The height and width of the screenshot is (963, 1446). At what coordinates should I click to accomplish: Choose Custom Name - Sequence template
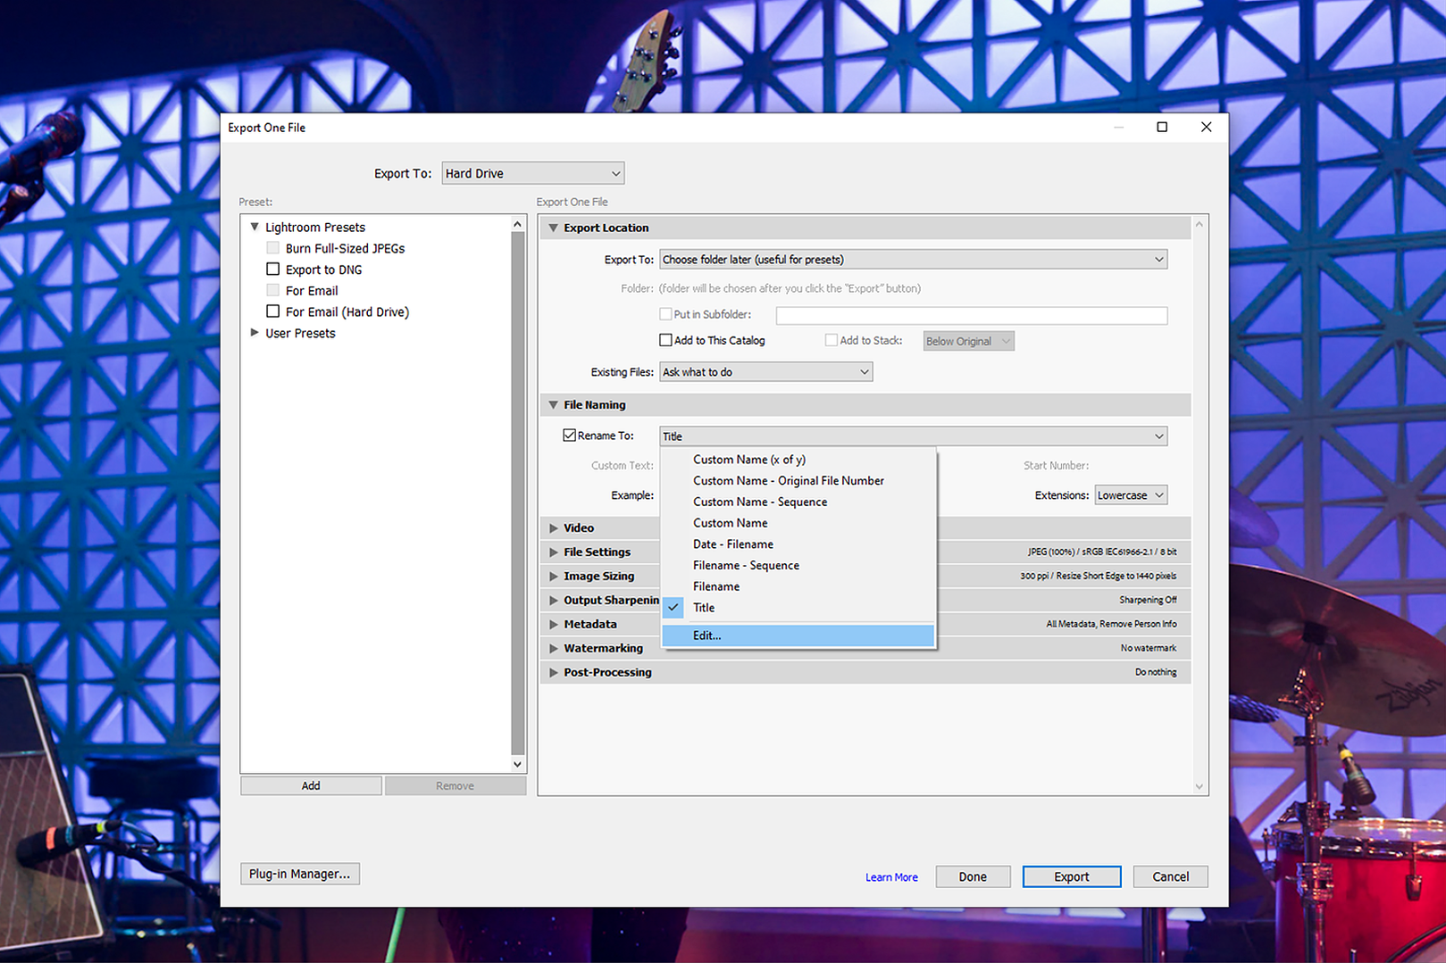point(798,502)
